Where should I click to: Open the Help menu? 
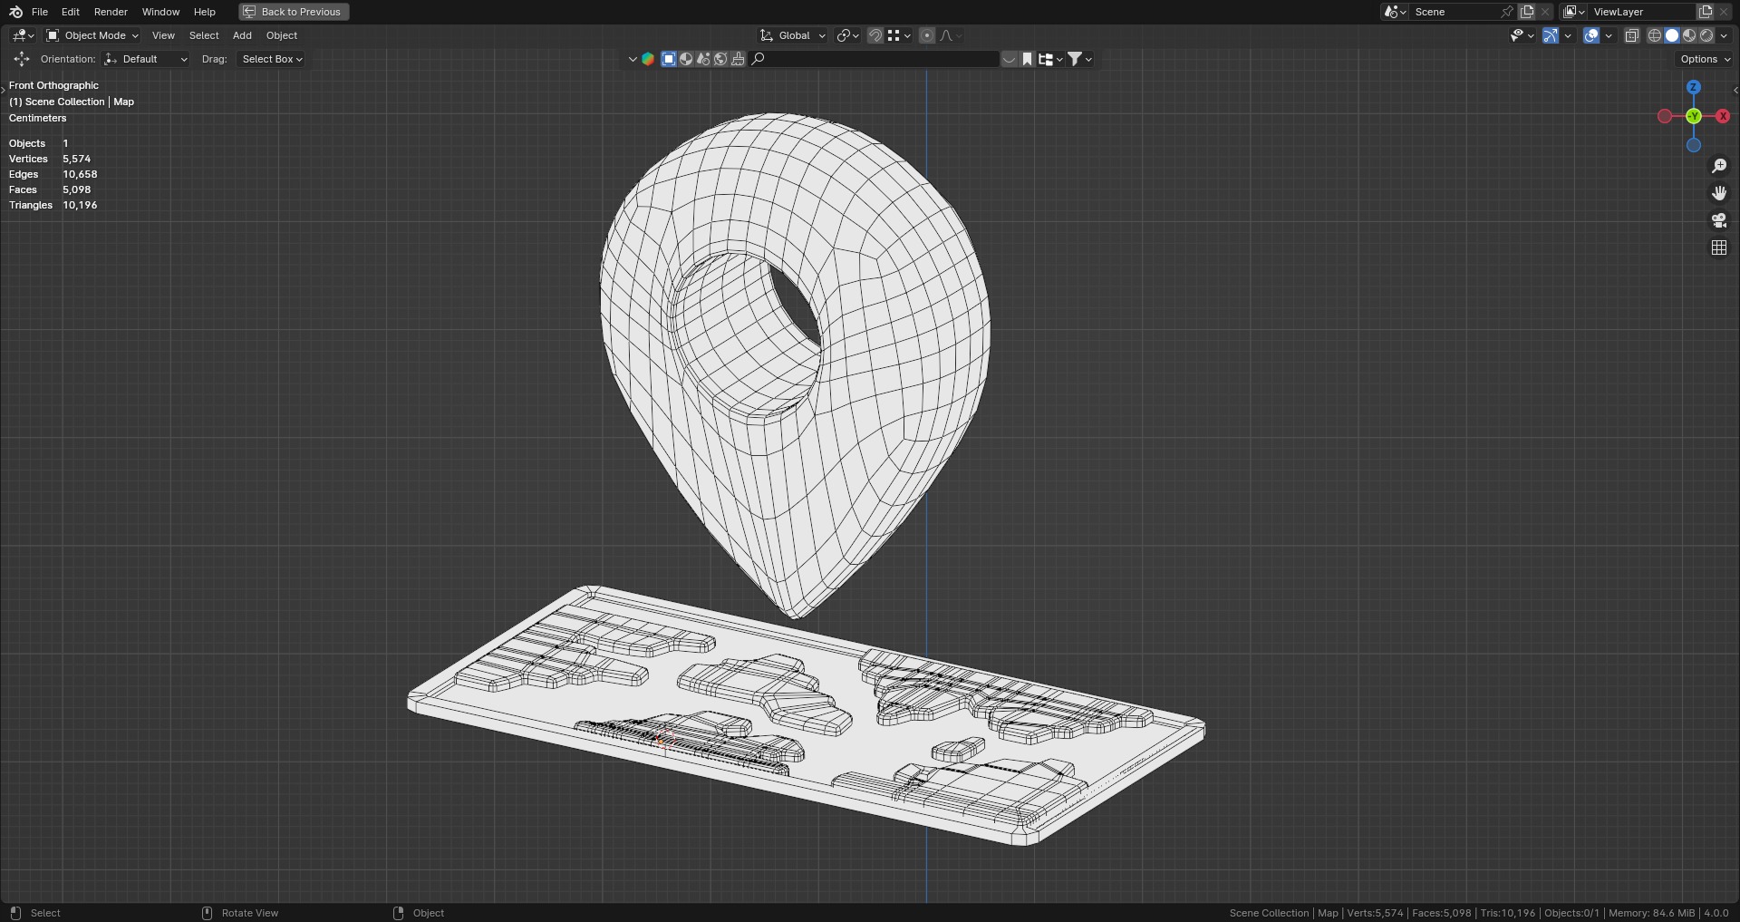pos(205,12)
